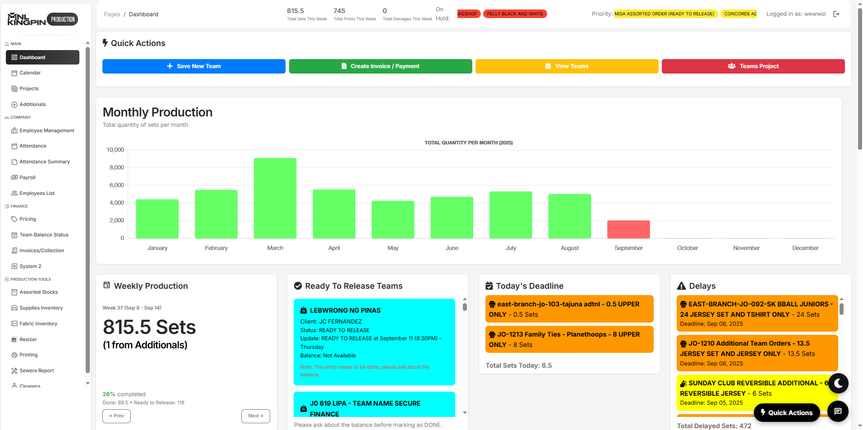Toggle dark mode moon button
Screen dimensions: 863x430
click(x=838, y=384)
